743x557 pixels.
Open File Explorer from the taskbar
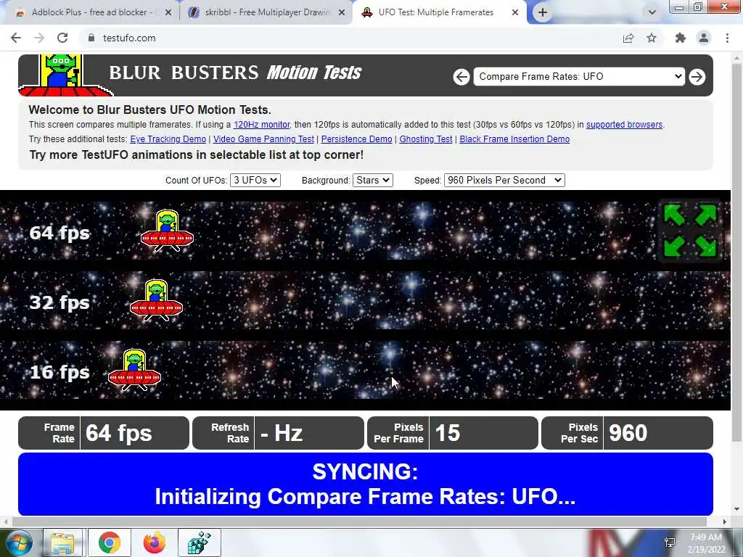coord(63,542)
